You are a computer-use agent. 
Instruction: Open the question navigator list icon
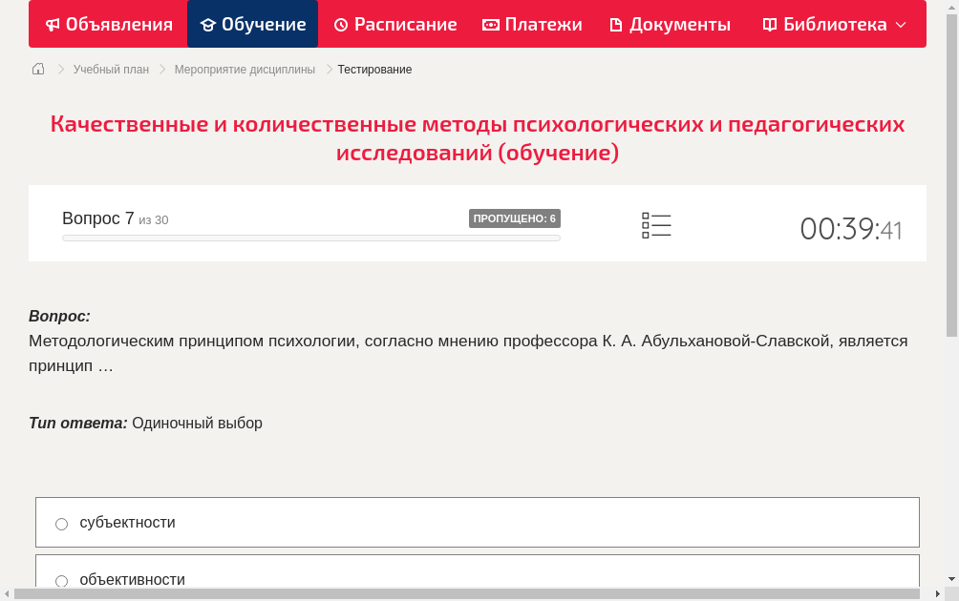pos(656,225)
